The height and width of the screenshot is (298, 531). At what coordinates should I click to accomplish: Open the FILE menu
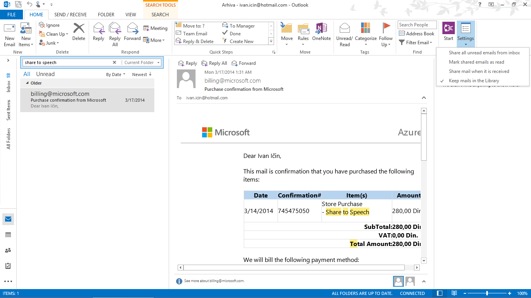pos(12,14)
